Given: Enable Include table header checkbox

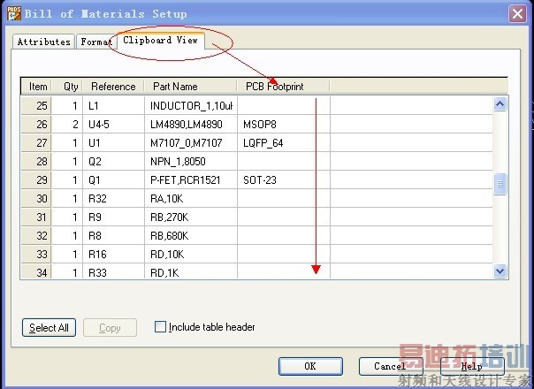Looking at the screenshot, I should point(160,327).
